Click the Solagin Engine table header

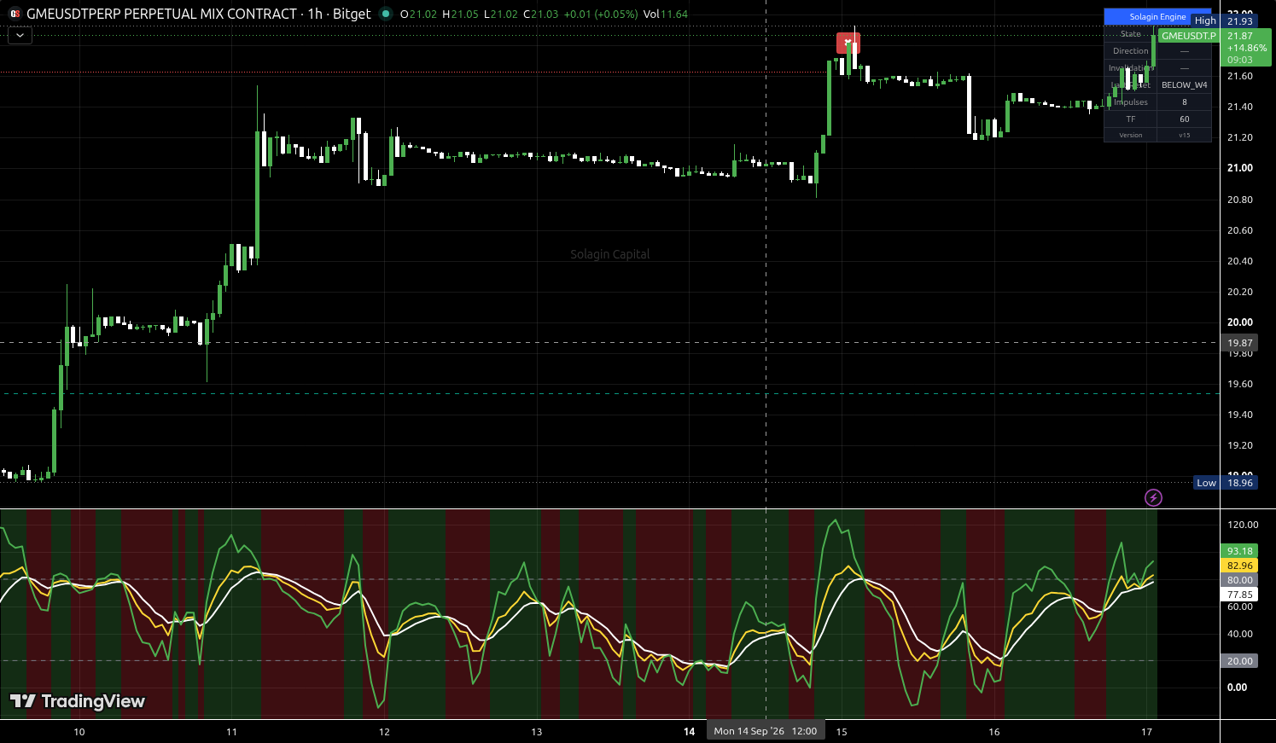(1157, 17)
